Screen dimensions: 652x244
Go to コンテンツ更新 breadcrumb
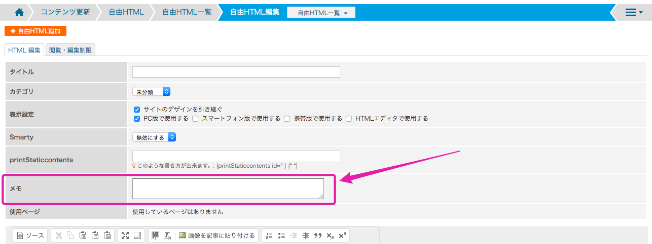(65, 12)
